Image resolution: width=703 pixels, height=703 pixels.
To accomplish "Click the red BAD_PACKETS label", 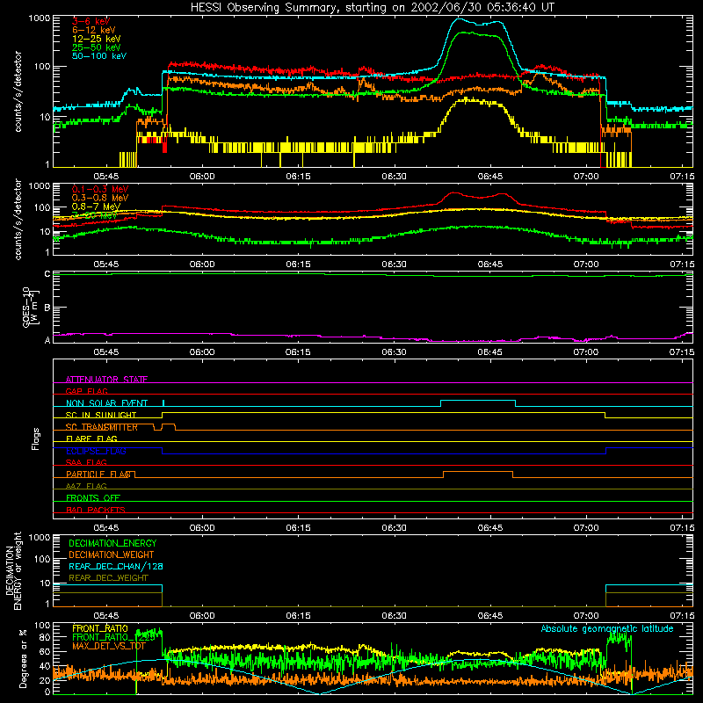I will (96, 510).
